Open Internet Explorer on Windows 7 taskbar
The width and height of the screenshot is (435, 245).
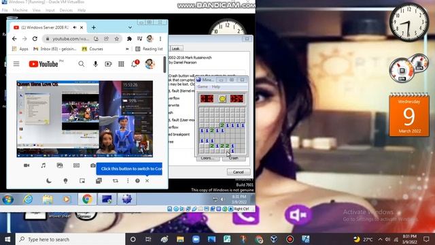[x=28, y=199]
